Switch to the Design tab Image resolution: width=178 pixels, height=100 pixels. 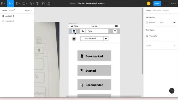click(x=148, y=11)
